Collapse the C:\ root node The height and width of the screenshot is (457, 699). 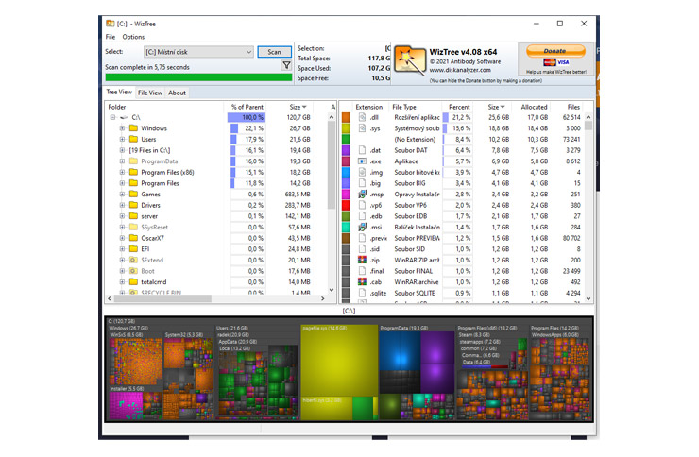click(x=112, y=118)
